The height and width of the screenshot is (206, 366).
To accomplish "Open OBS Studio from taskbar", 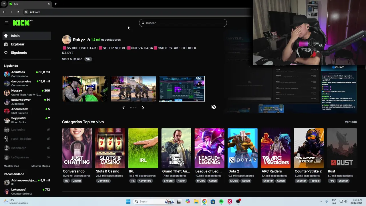I will tap(238, 201).
